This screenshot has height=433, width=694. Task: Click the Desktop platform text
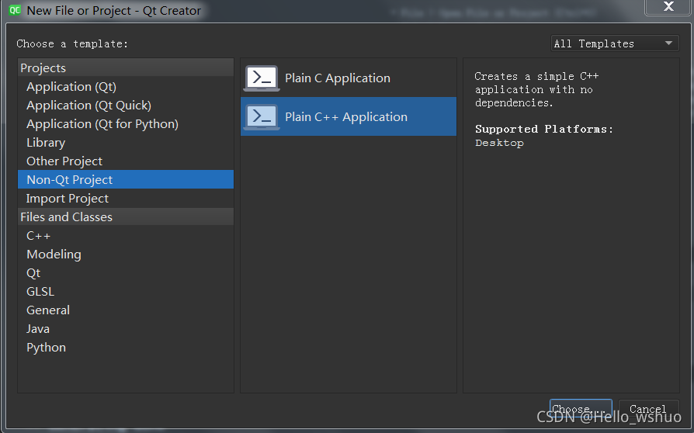[x=499, y=143]
